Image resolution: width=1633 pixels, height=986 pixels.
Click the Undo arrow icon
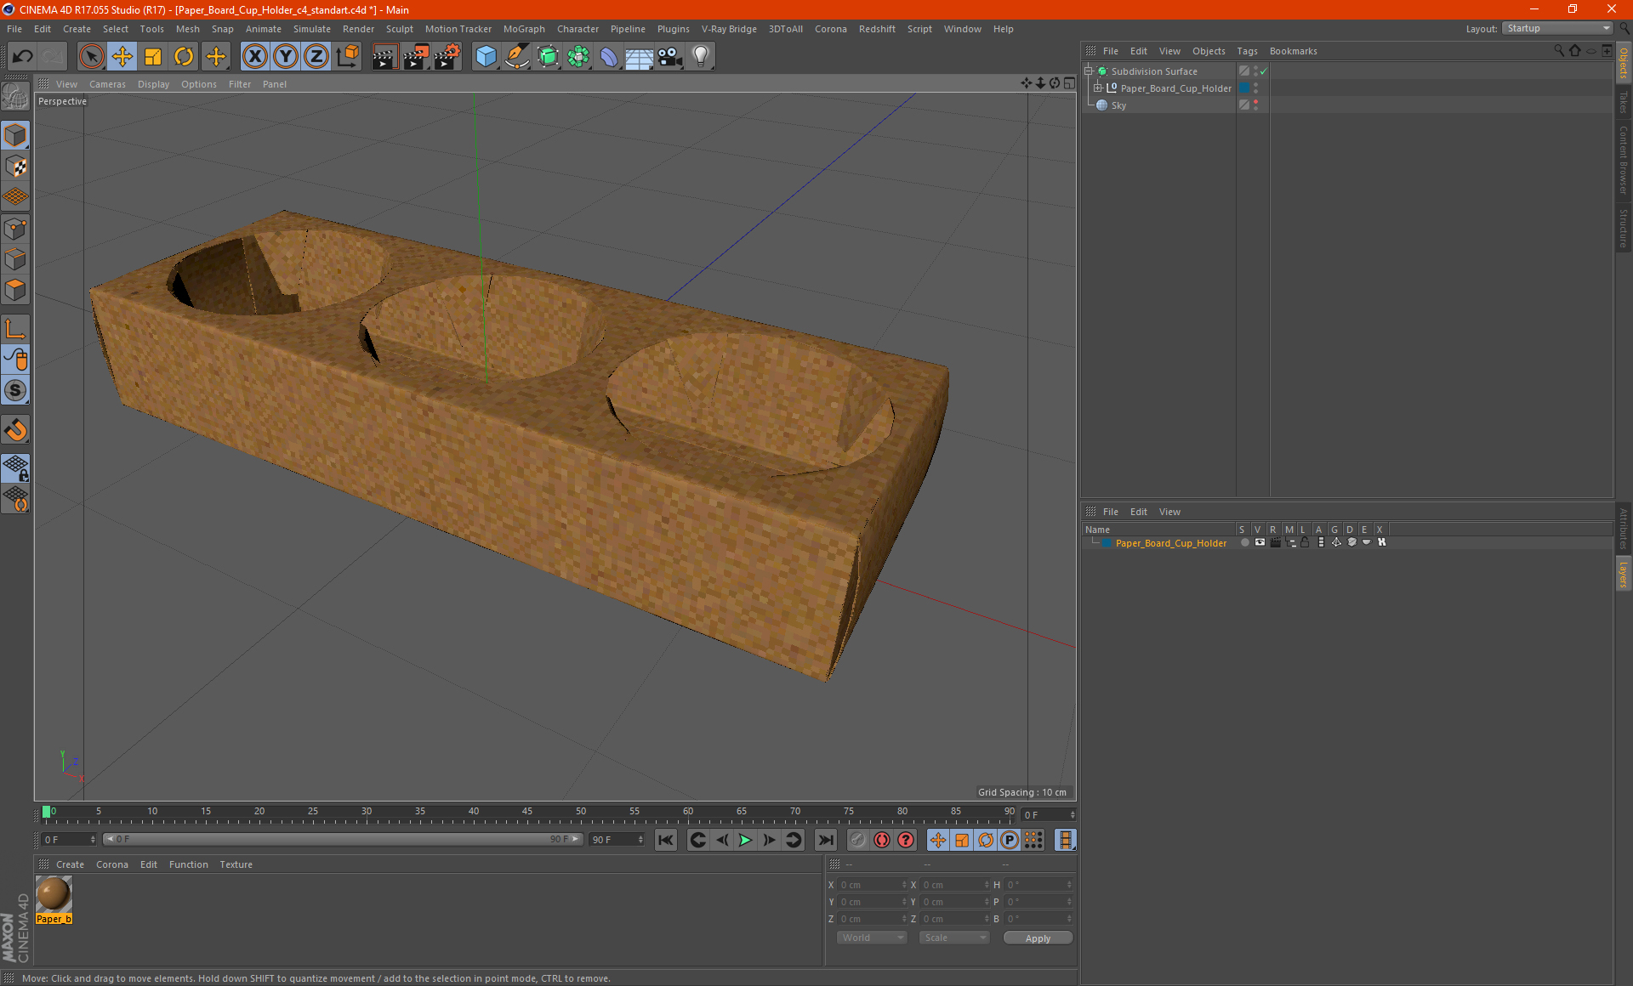[23, 57]
